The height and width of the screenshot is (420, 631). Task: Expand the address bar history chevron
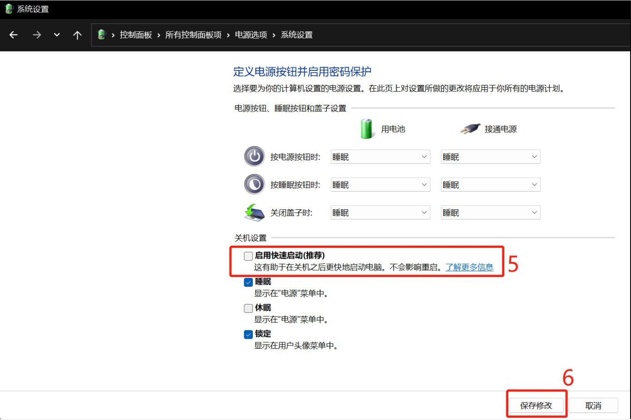tap(56, 35)
